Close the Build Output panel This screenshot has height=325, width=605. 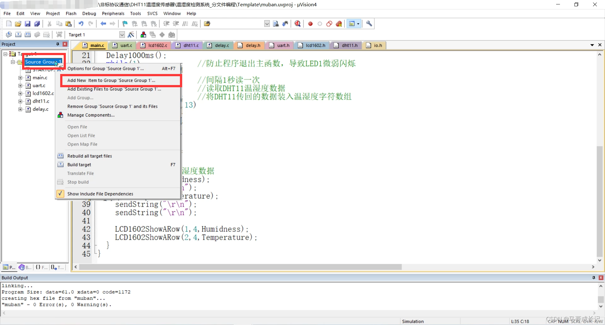pos(601,278)
